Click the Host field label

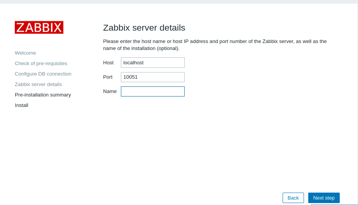click(108, 62)
